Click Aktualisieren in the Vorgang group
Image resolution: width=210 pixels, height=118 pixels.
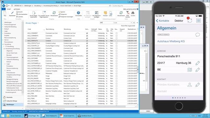pos(54,14)
